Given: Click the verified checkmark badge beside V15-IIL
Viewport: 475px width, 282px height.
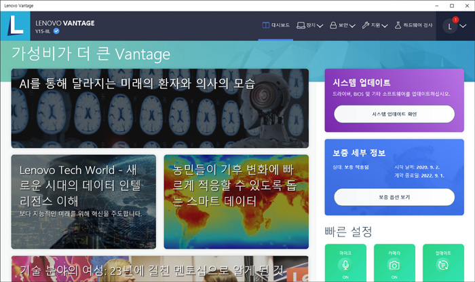Looking at the screenshot, I should (x=56, y=31).
